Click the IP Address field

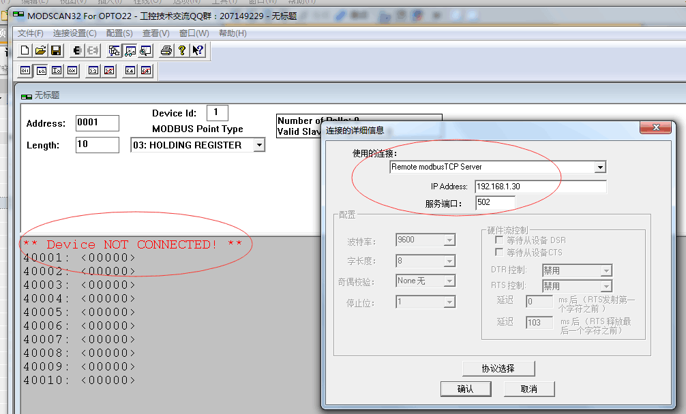pyautogui.click(x=541, y=187)
